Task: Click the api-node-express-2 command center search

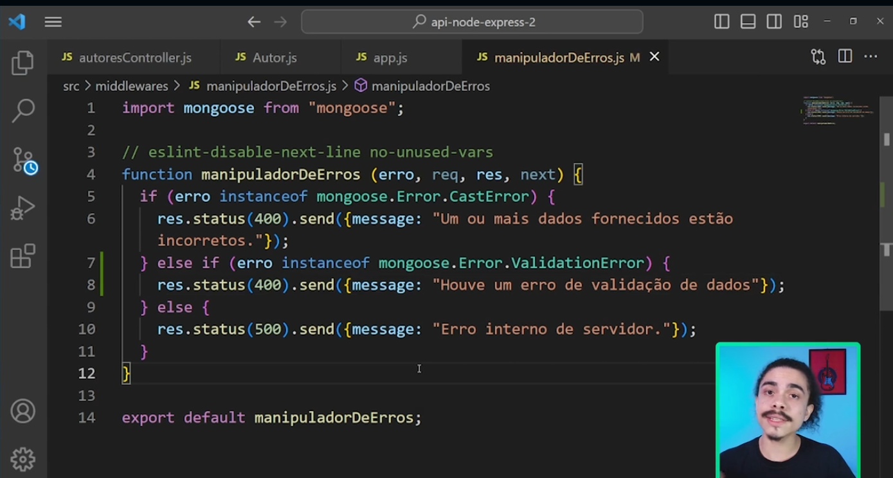Action: pos(473,22)
